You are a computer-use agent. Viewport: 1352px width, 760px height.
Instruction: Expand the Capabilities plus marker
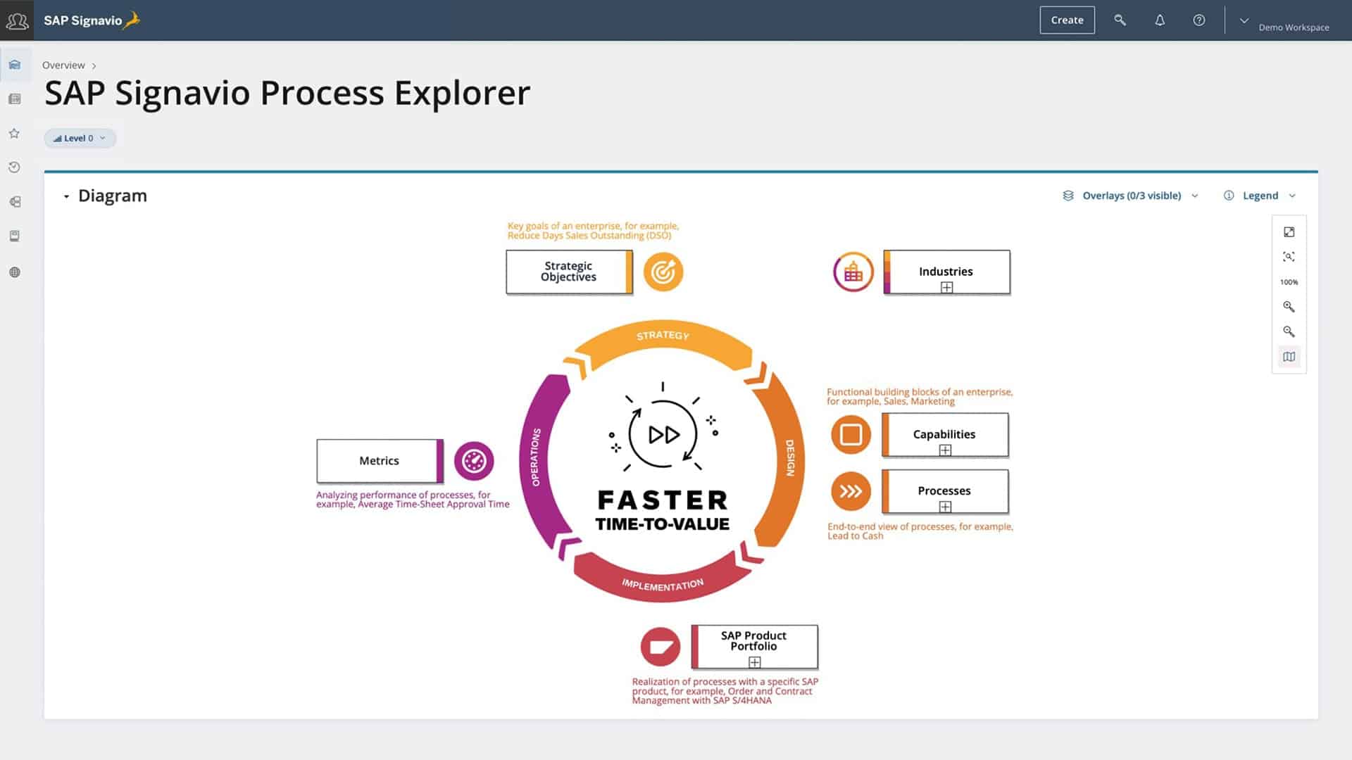pyautogui.click(x=945, y=450)
